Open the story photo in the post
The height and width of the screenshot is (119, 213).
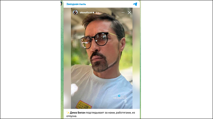click(101, 58)
